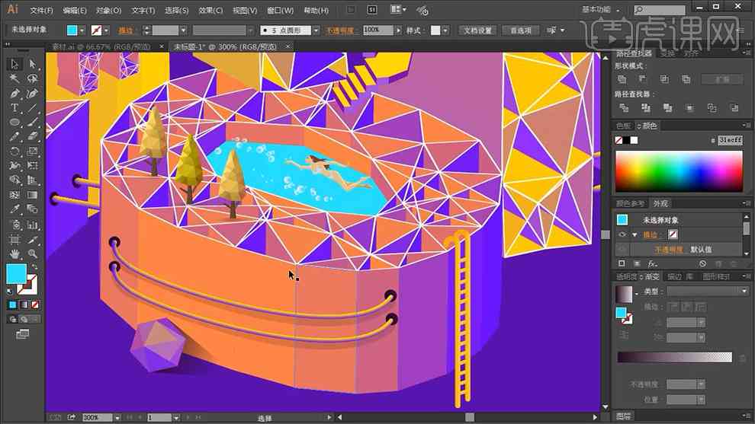The height and width of the screenshot is (424, 755).
Task: Select the Shape Builder tool
Action: click(14, 180)
